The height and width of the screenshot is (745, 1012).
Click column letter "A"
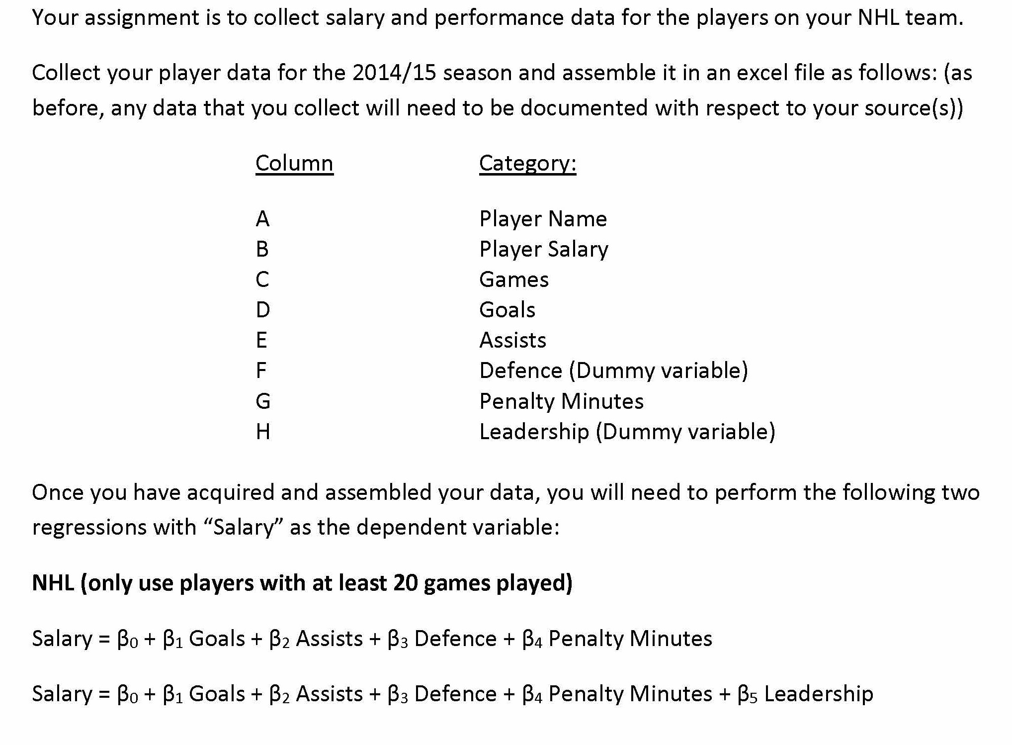(262, 219)
